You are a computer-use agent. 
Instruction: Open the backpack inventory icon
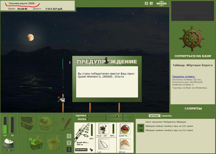click(x=27, y=123)
